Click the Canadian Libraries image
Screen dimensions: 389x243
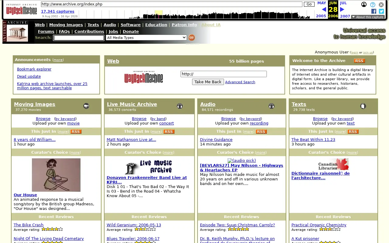(333, 164)
